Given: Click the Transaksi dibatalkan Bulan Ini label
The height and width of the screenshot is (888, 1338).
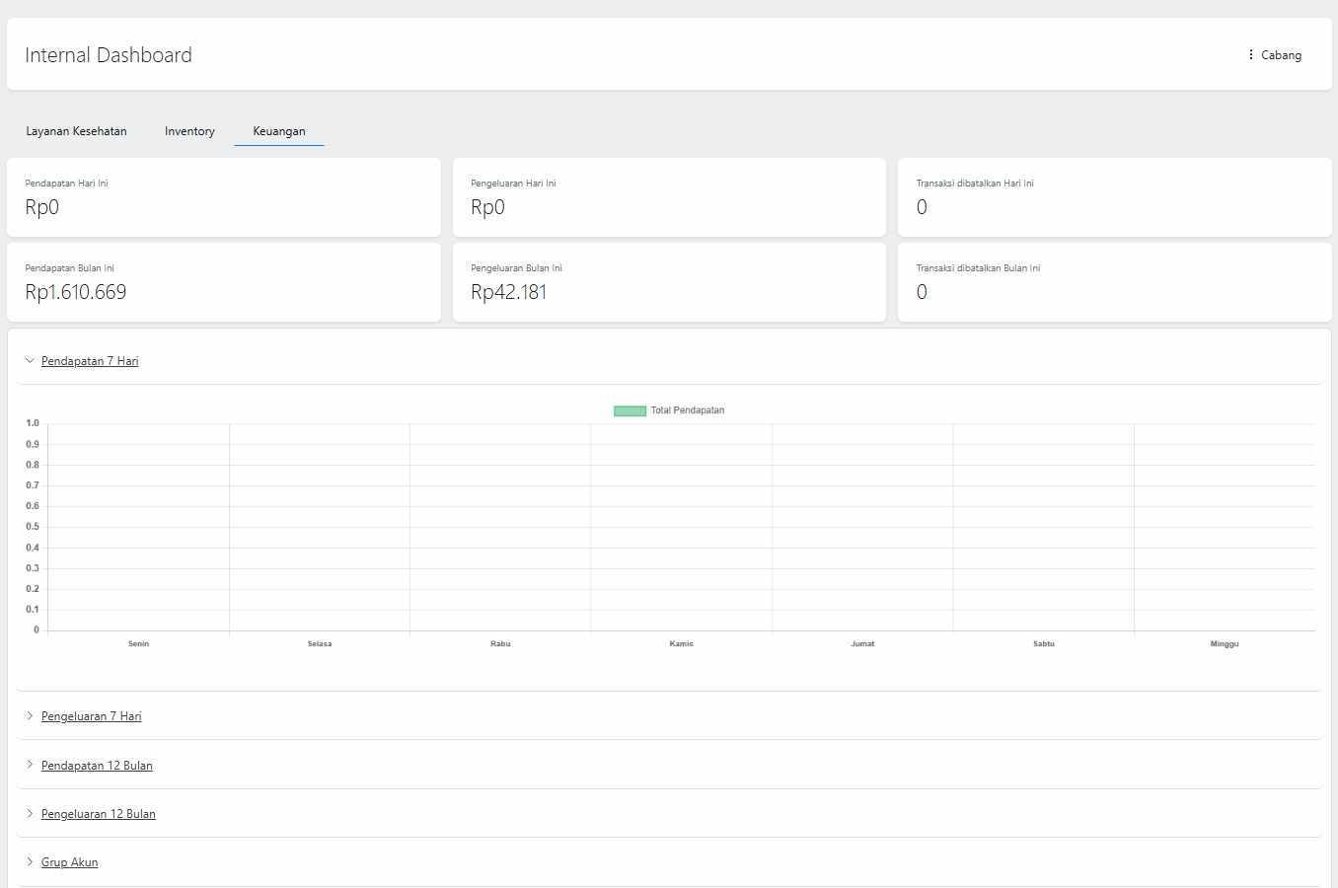Looking at the screenshot, I should tap(978, 268).
